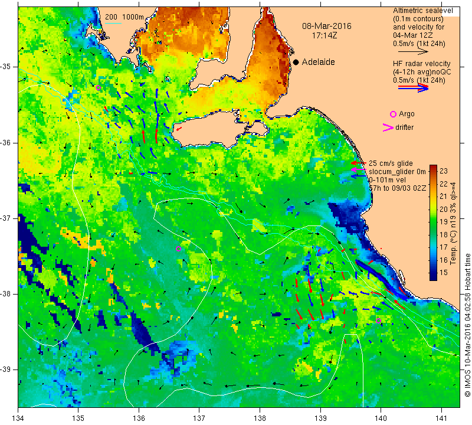Click the 'slocum_glider 0m' label
Screen dimensions: 472x425
[397, 172]
